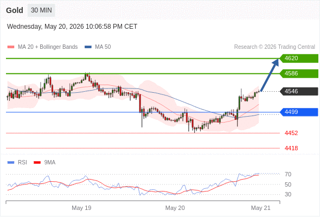320x217 pixels.
Task: Click the 9MA legend label
Action: click(50, 163)
